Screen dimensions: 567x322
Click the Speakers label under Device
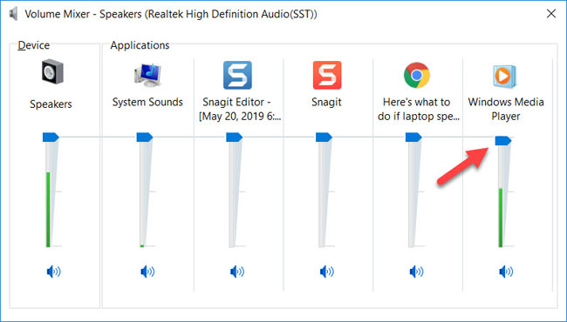pyautogui.click(x=51, y=104)
